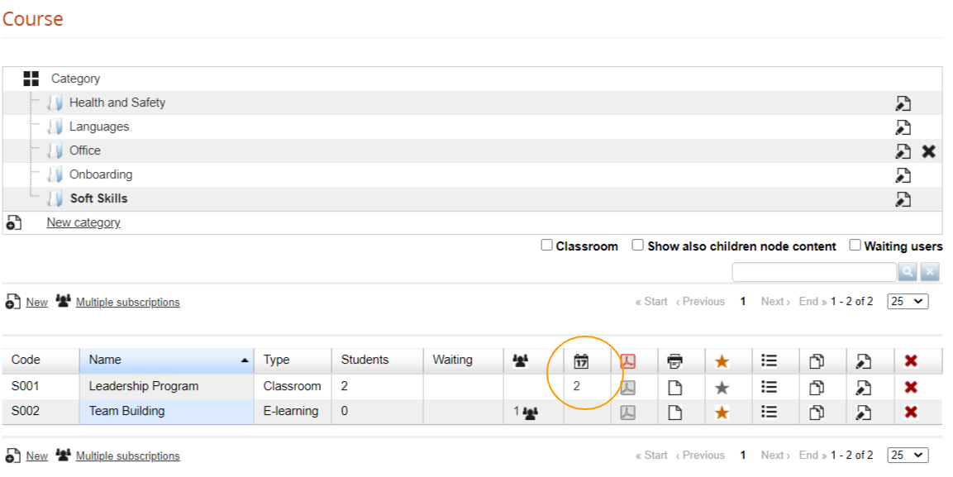Click duplicate icon for Team Building course
This screenshot has height=477, width=953.
[x=816, y=412]
